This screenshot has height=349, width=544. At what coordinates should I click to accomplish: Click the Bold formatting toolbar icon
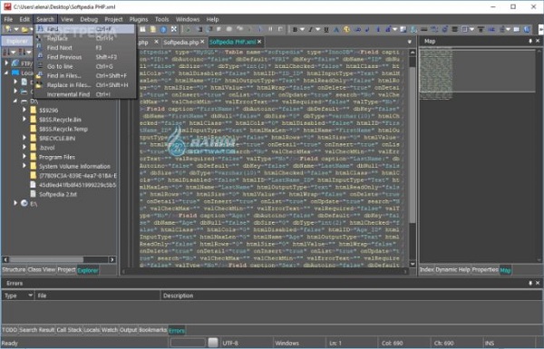coord(295,30)
